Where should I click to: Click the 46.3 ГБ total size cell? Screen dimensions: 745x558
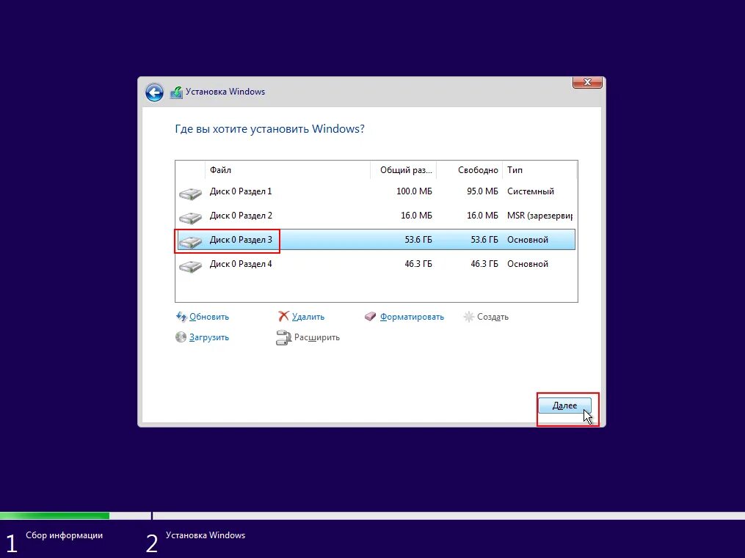(x=418, y=264)
